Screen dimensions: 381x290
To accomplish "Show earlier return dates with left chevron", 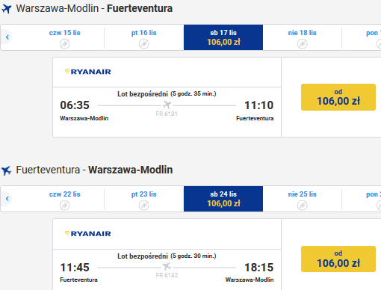I will tap(7, 199).
